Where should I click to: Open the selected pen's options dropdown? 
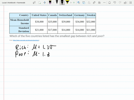click(x=64, y=4)
